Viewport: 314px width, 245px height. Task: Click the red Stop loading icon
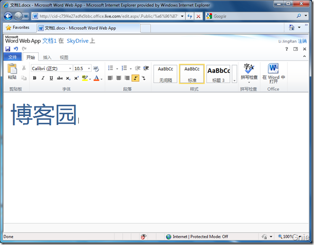(x=198, y=16)
